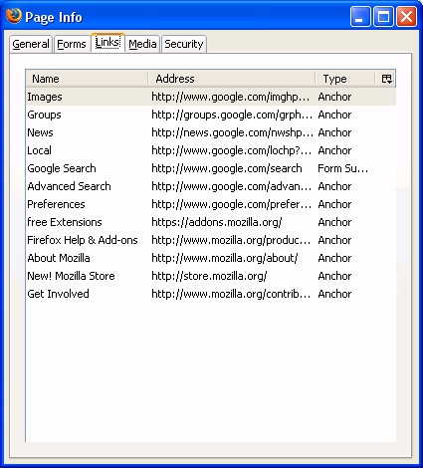The image size is (423, 468).
Task: Select the News link row
Action: click(211, 132)
